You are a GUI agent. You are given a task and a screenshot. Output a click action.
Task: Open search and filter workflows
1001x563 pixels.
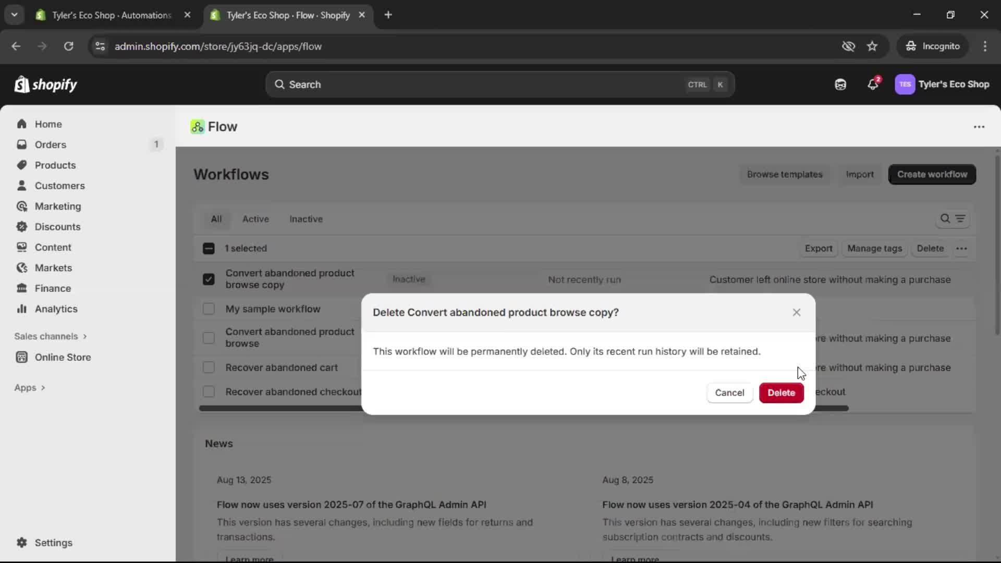point(946,219)
